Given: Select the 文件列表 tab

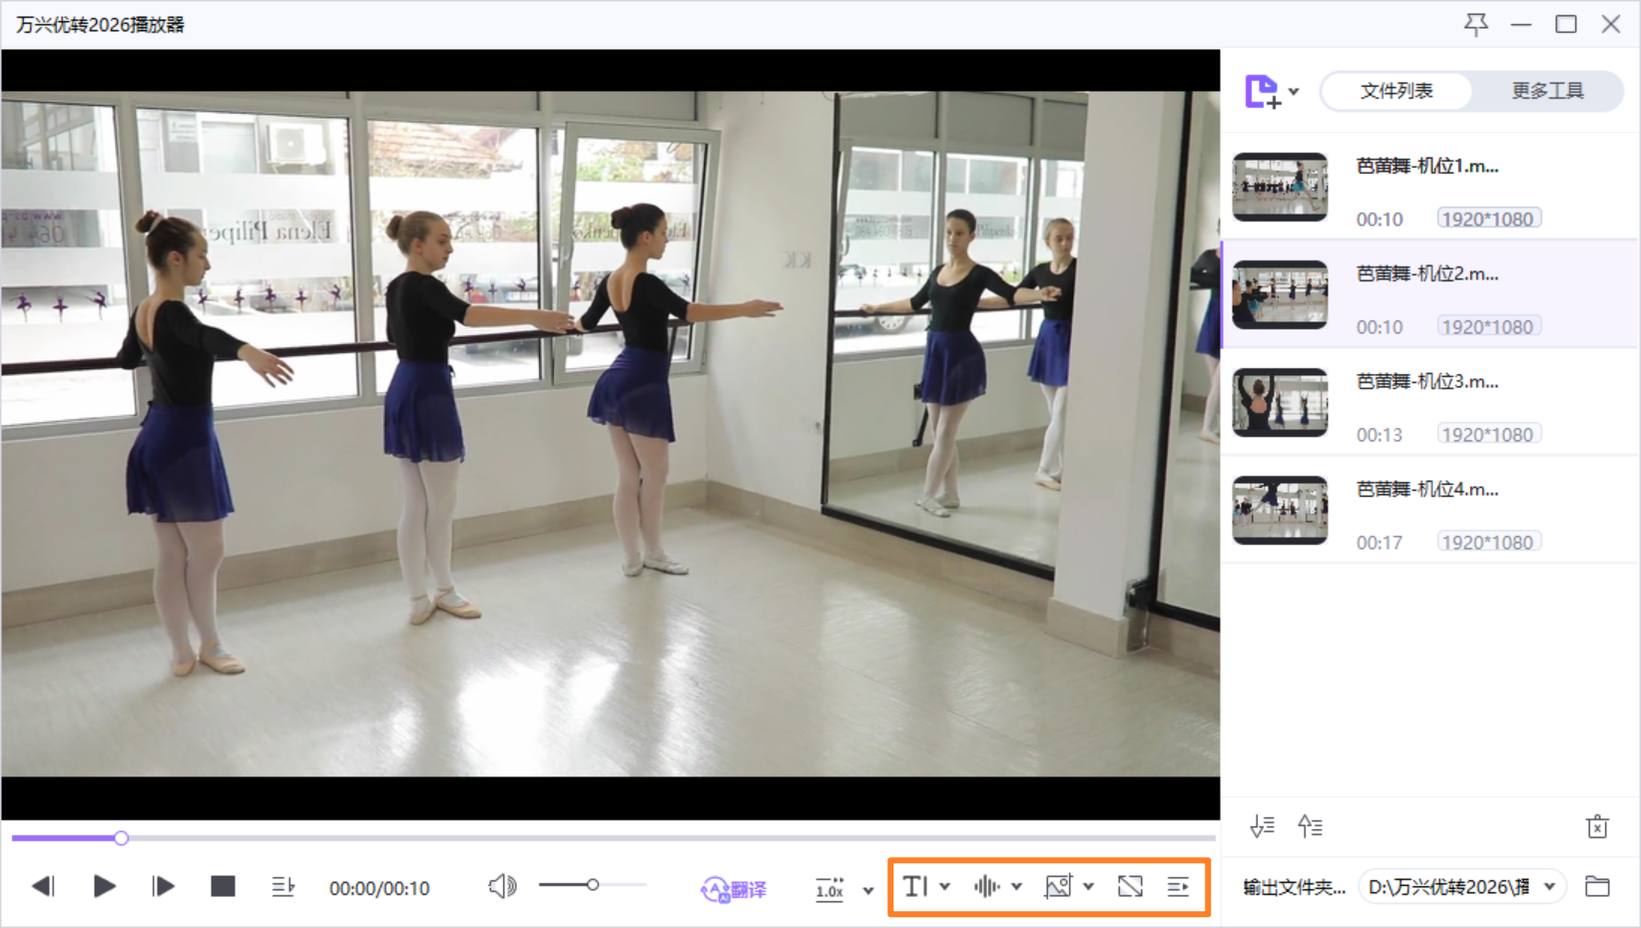Looking at the screenshot, I should tap(1395, 91).
